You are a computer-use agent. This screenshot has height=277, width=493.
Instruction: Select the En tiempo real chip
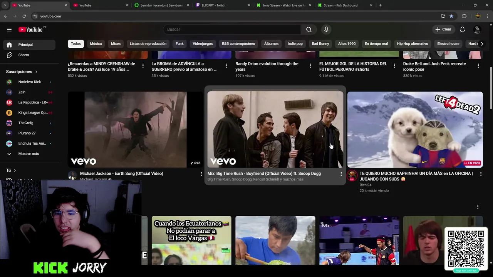point(376,44)
